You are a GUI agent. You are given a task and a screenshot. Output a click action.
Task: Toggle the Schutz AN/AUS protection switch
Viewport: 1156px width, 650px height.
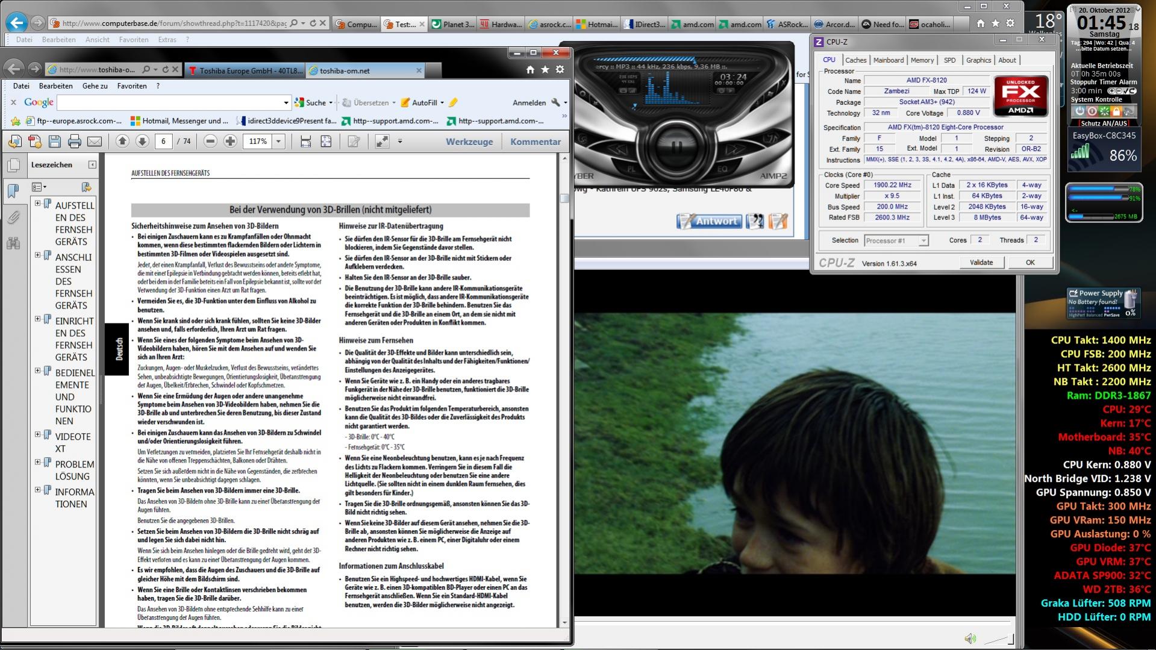[x=1104, y=123]
